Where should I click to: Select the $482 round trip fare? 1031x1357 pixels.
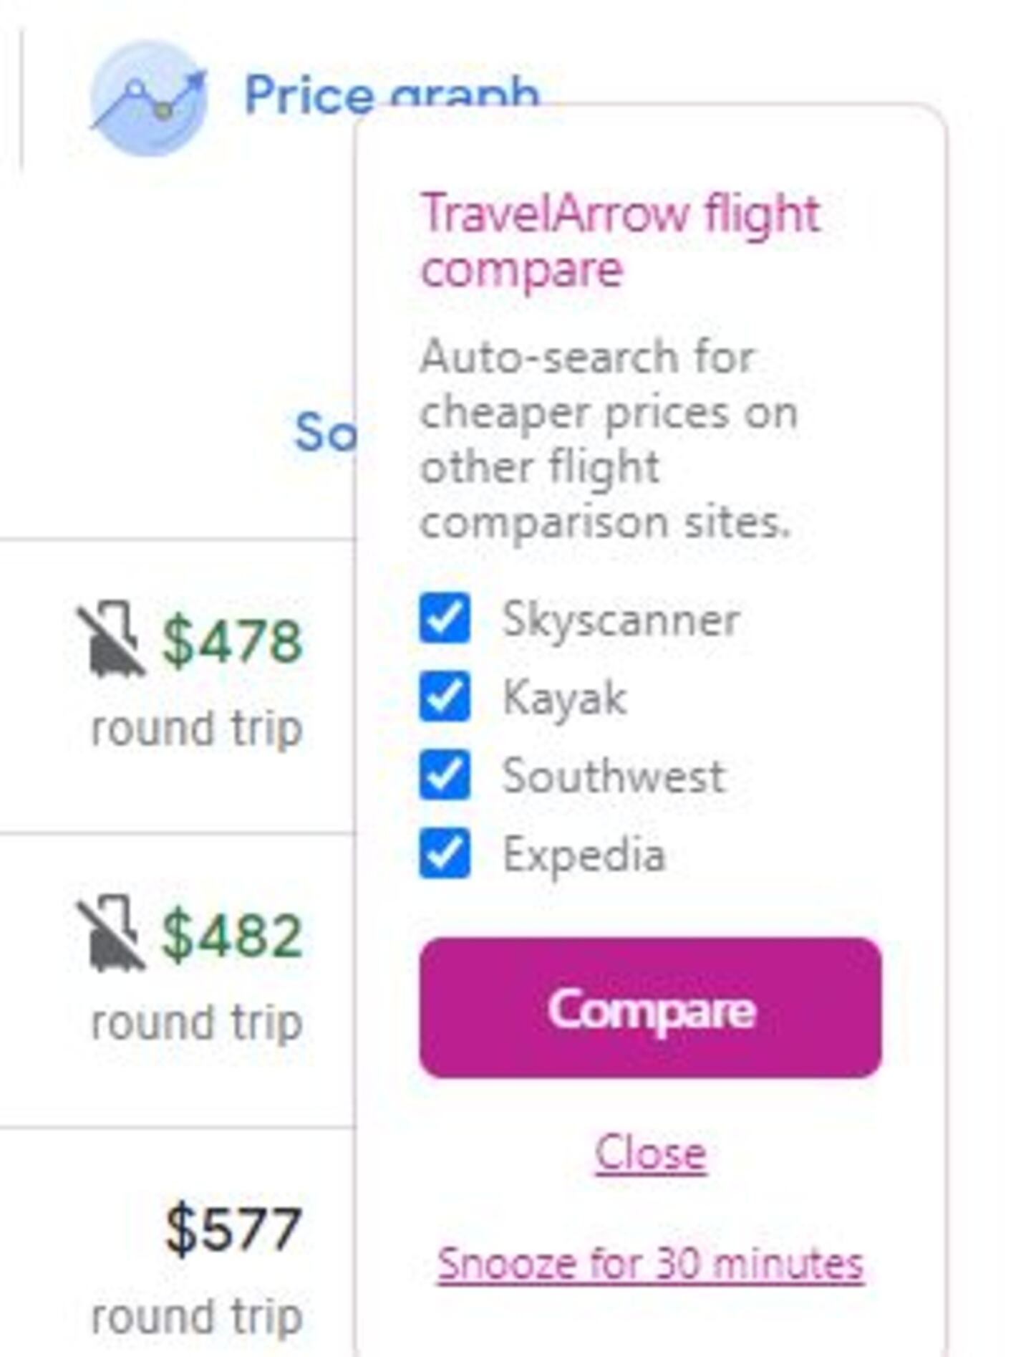pyautogui.click(x=232, y=935)
